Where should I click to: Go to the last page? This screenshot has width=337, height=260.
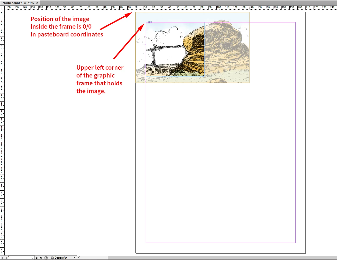click(x=41, y=258)
